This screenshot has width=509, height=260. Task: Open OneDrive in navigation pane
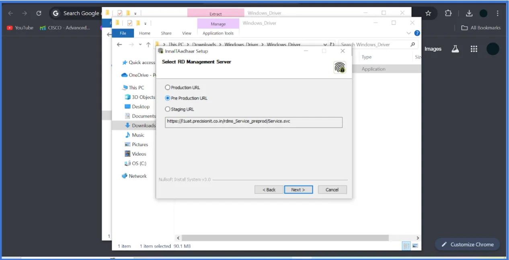(x=139, y=75)
